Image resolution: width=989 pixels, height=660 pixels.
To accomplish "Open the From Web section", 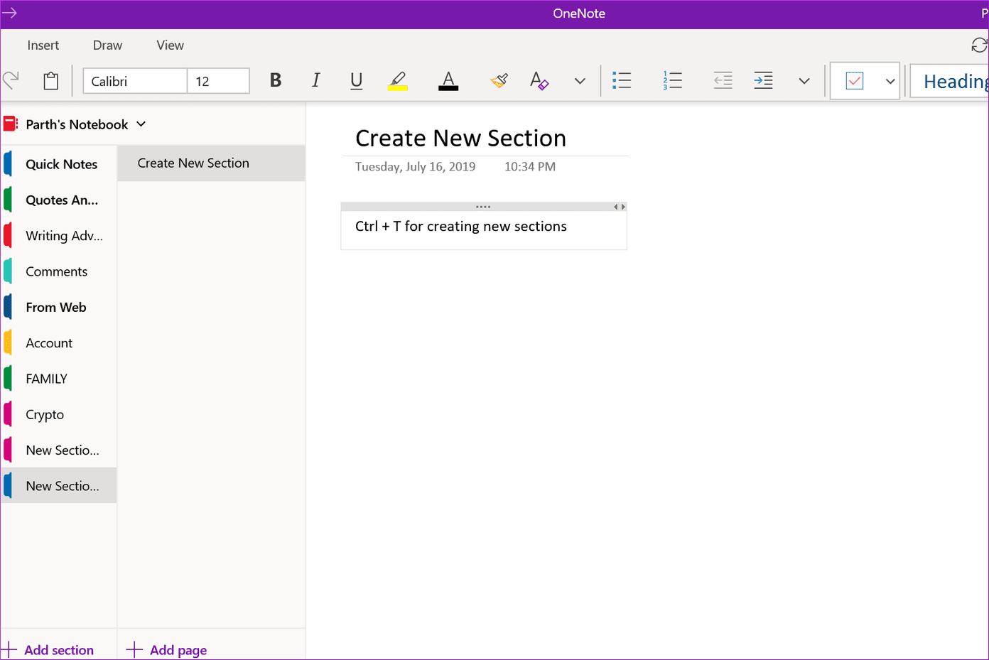I will pyautogui.click(x=58, y=307).
